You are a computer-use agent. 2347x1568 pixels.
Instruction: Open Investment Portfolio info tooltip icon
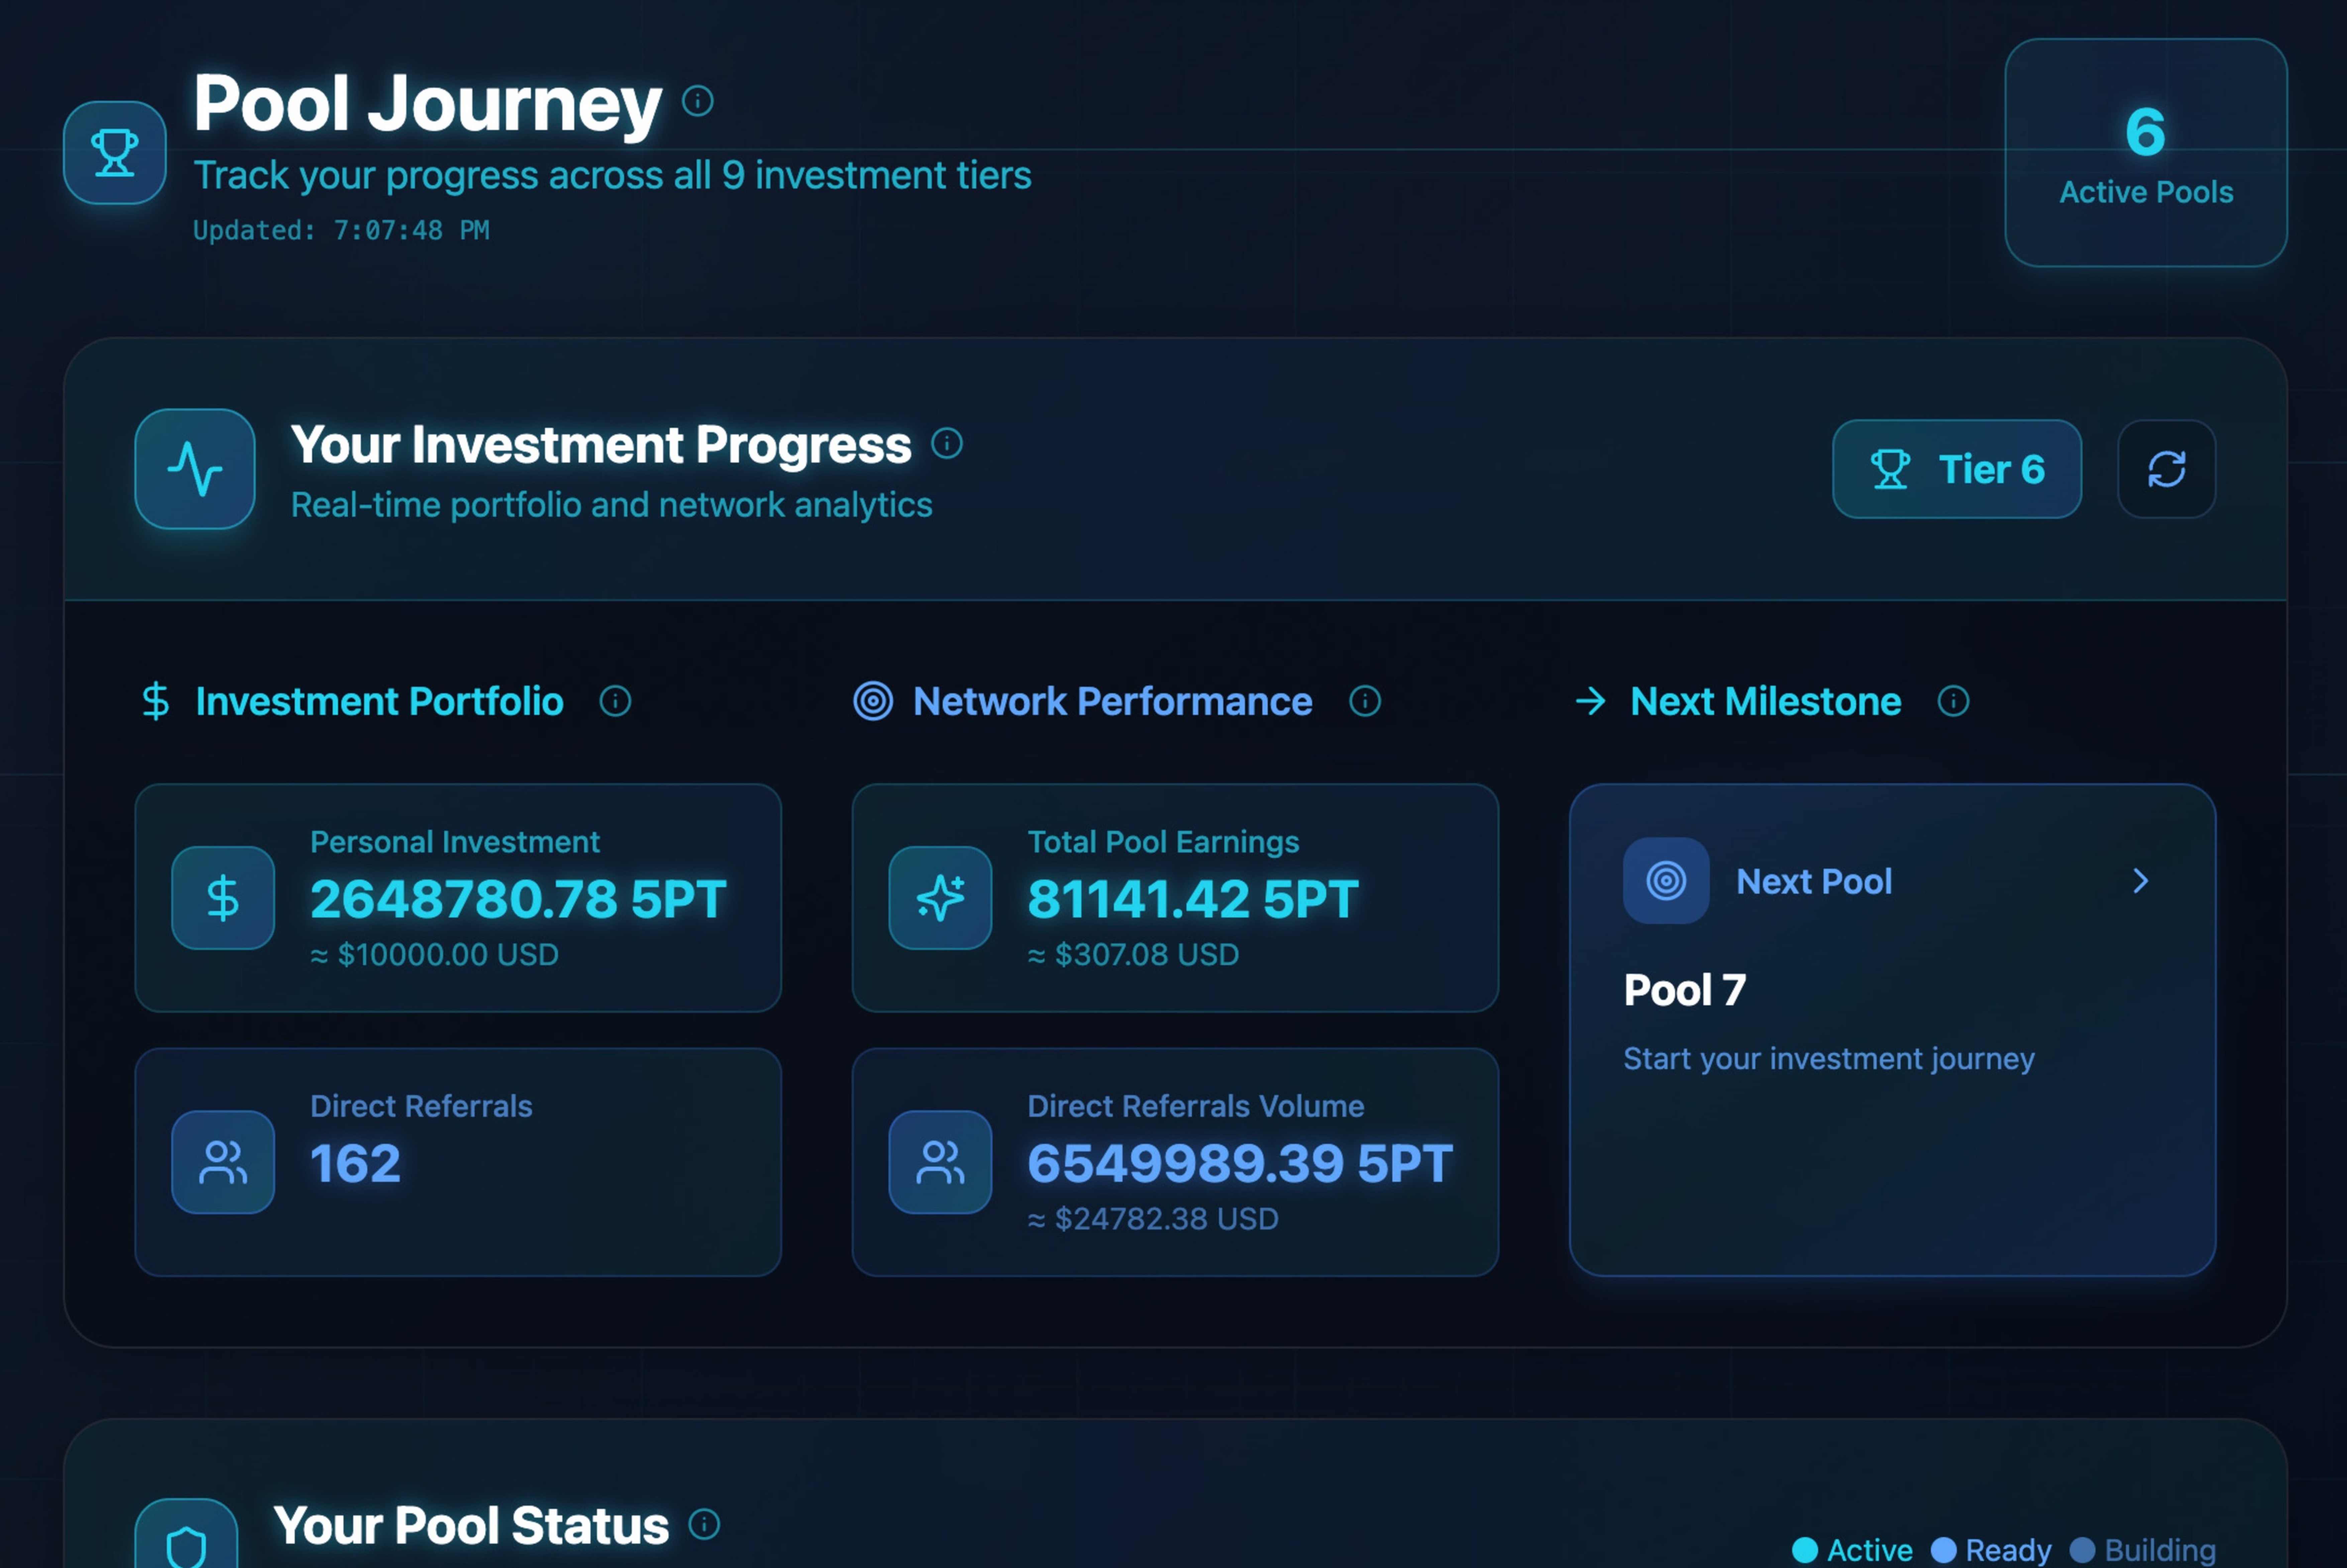coord(615,701)
